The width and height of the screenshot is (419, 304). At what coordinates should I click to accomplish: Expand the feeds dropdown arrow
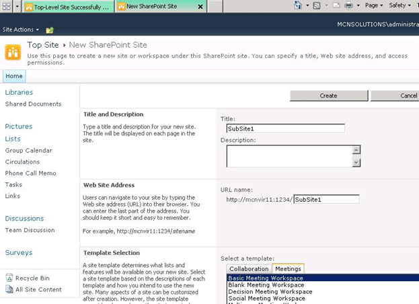(x=327, y=5)
